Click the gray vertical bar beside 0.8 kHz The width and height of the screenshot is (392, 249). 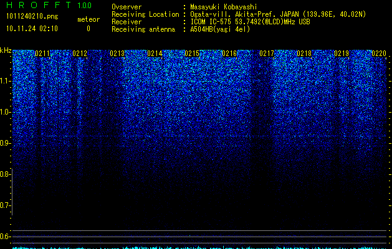pos(12,192)
